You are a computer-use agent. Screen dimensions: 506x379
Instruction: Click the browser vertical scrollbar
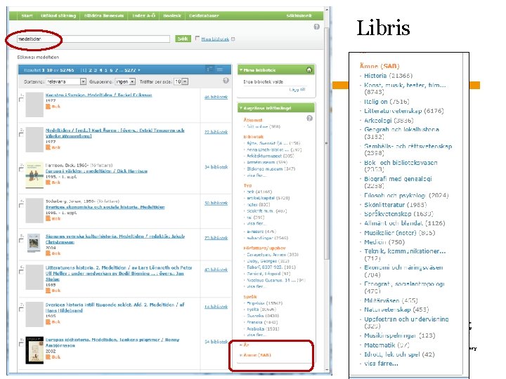tap(327, 142)
